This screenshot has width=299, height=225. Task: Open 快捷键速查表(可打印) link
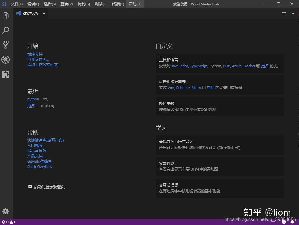click(x=45, y=140)
